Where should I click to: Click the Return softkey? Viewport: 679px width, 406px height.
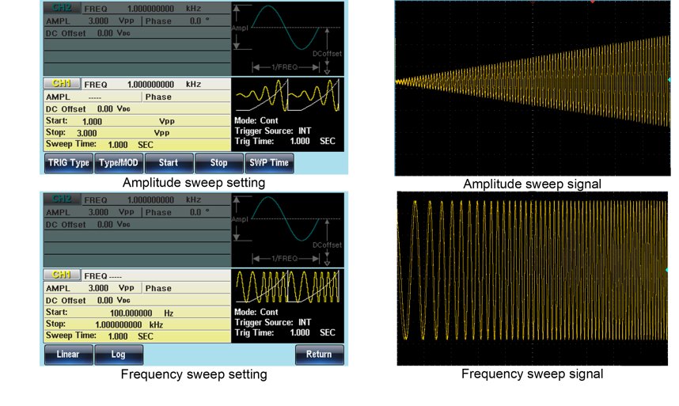pyautogui.click(x=320, y=355)
